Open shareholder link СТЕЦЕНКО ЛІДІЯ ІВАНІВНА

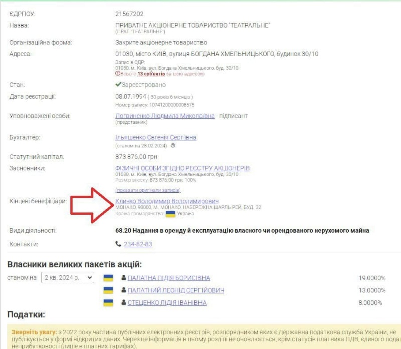click(167, 303)
